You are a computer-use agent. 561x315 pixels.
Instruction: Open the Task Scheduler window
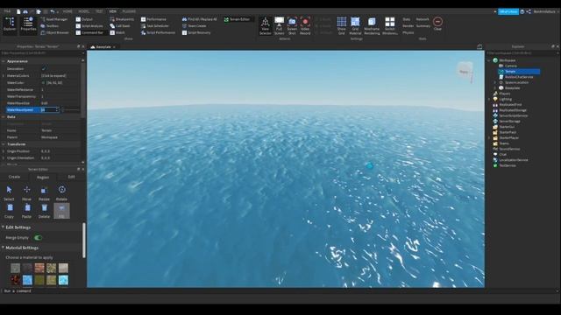tap(155, 26)
